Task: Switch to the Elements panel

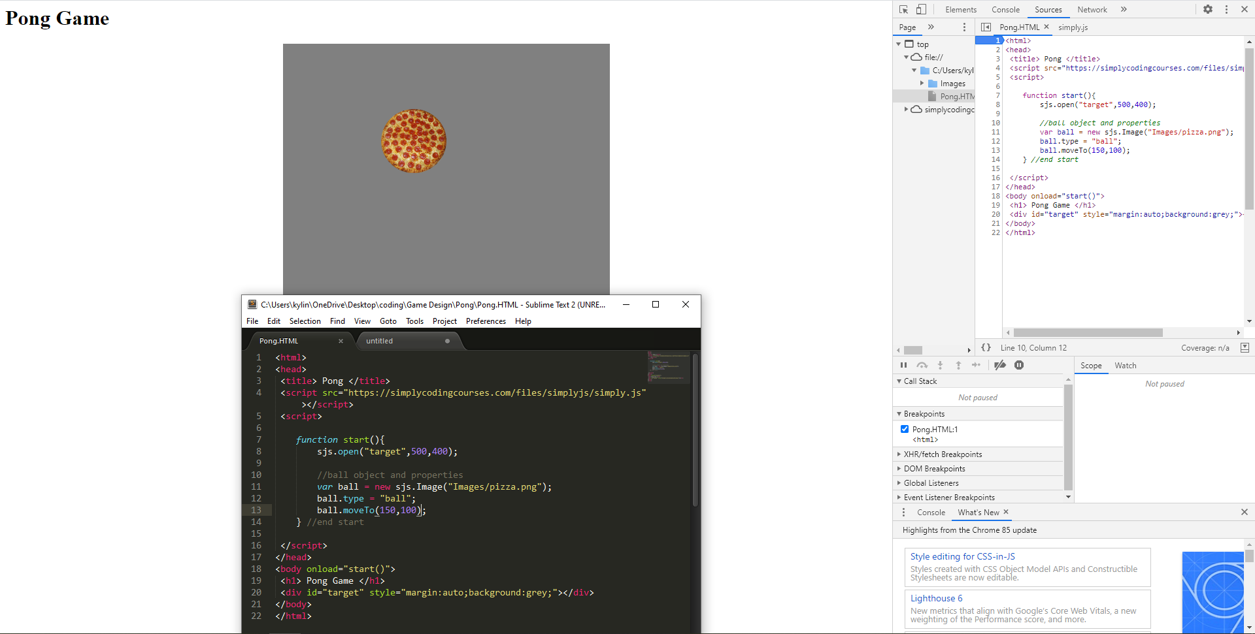Action: [961, 10]
